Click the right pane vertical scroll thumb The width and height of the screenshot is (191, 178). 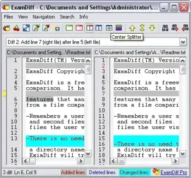pyautogui.click(x=183, y=70)
